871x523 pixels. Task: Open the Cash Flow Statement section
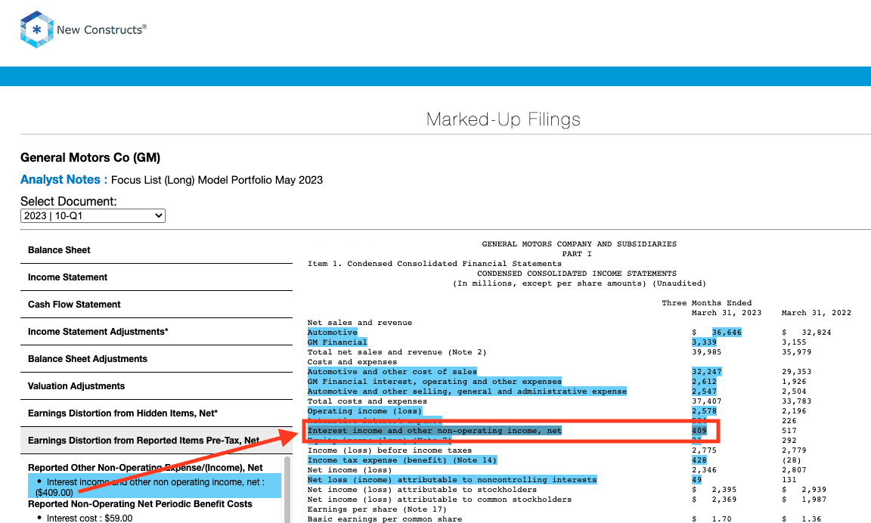coord(156,305)
